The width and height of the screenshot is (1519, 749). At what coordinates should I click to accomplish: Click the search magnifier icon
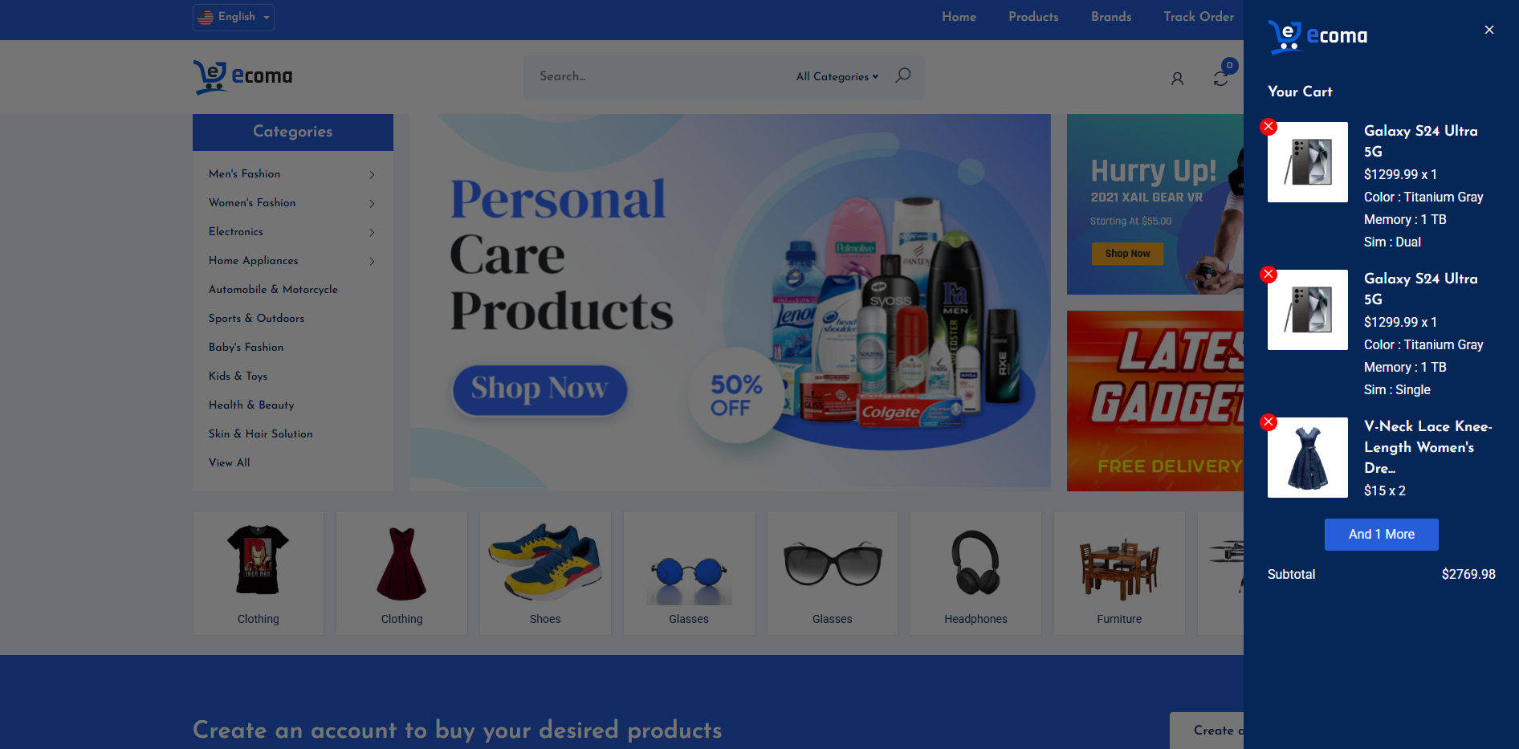coord(903,75)
